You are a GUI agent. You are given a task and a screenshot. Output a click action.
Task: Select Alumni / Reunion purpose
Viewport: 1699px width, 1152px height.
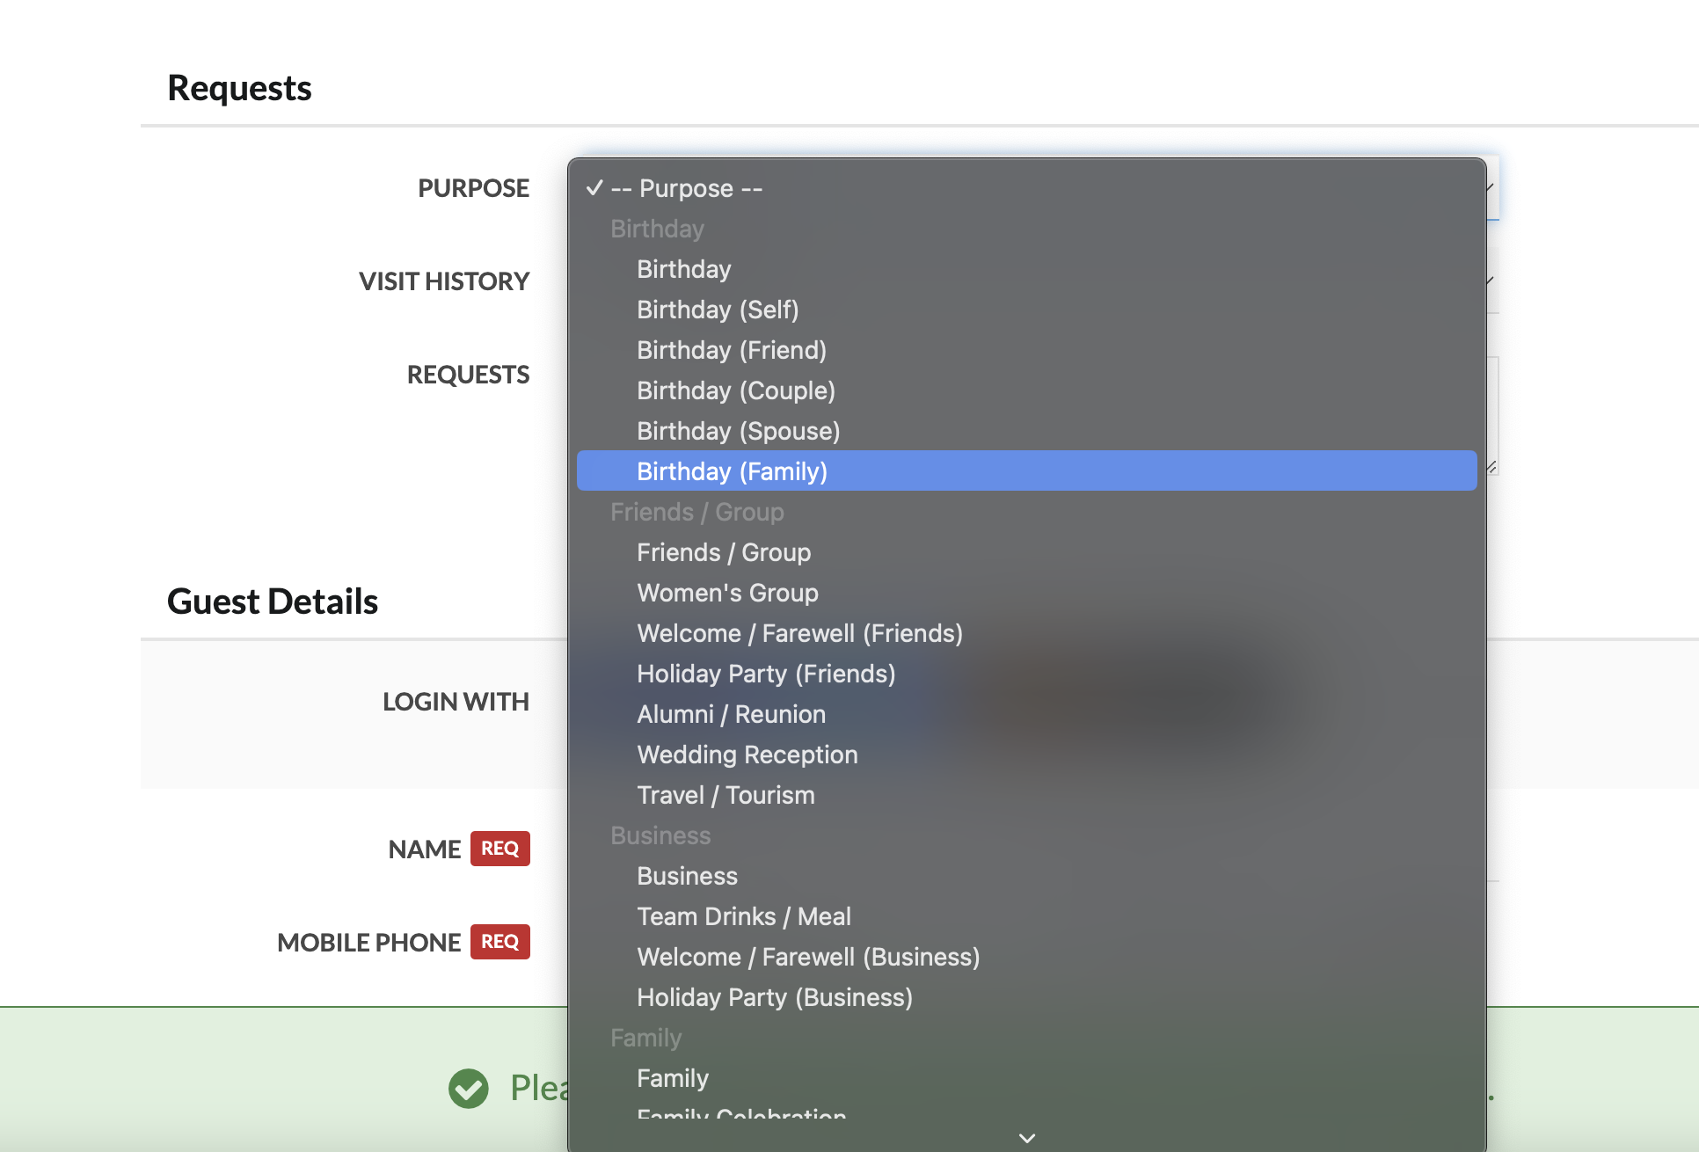point(731,714)
